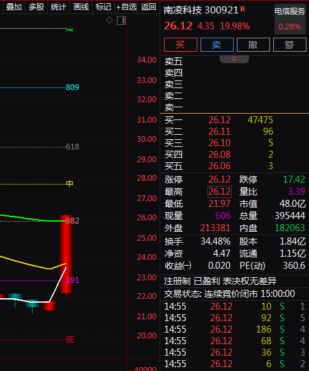
Task: Click the 30.00 price axis label
Action: [x=147, y=139]
